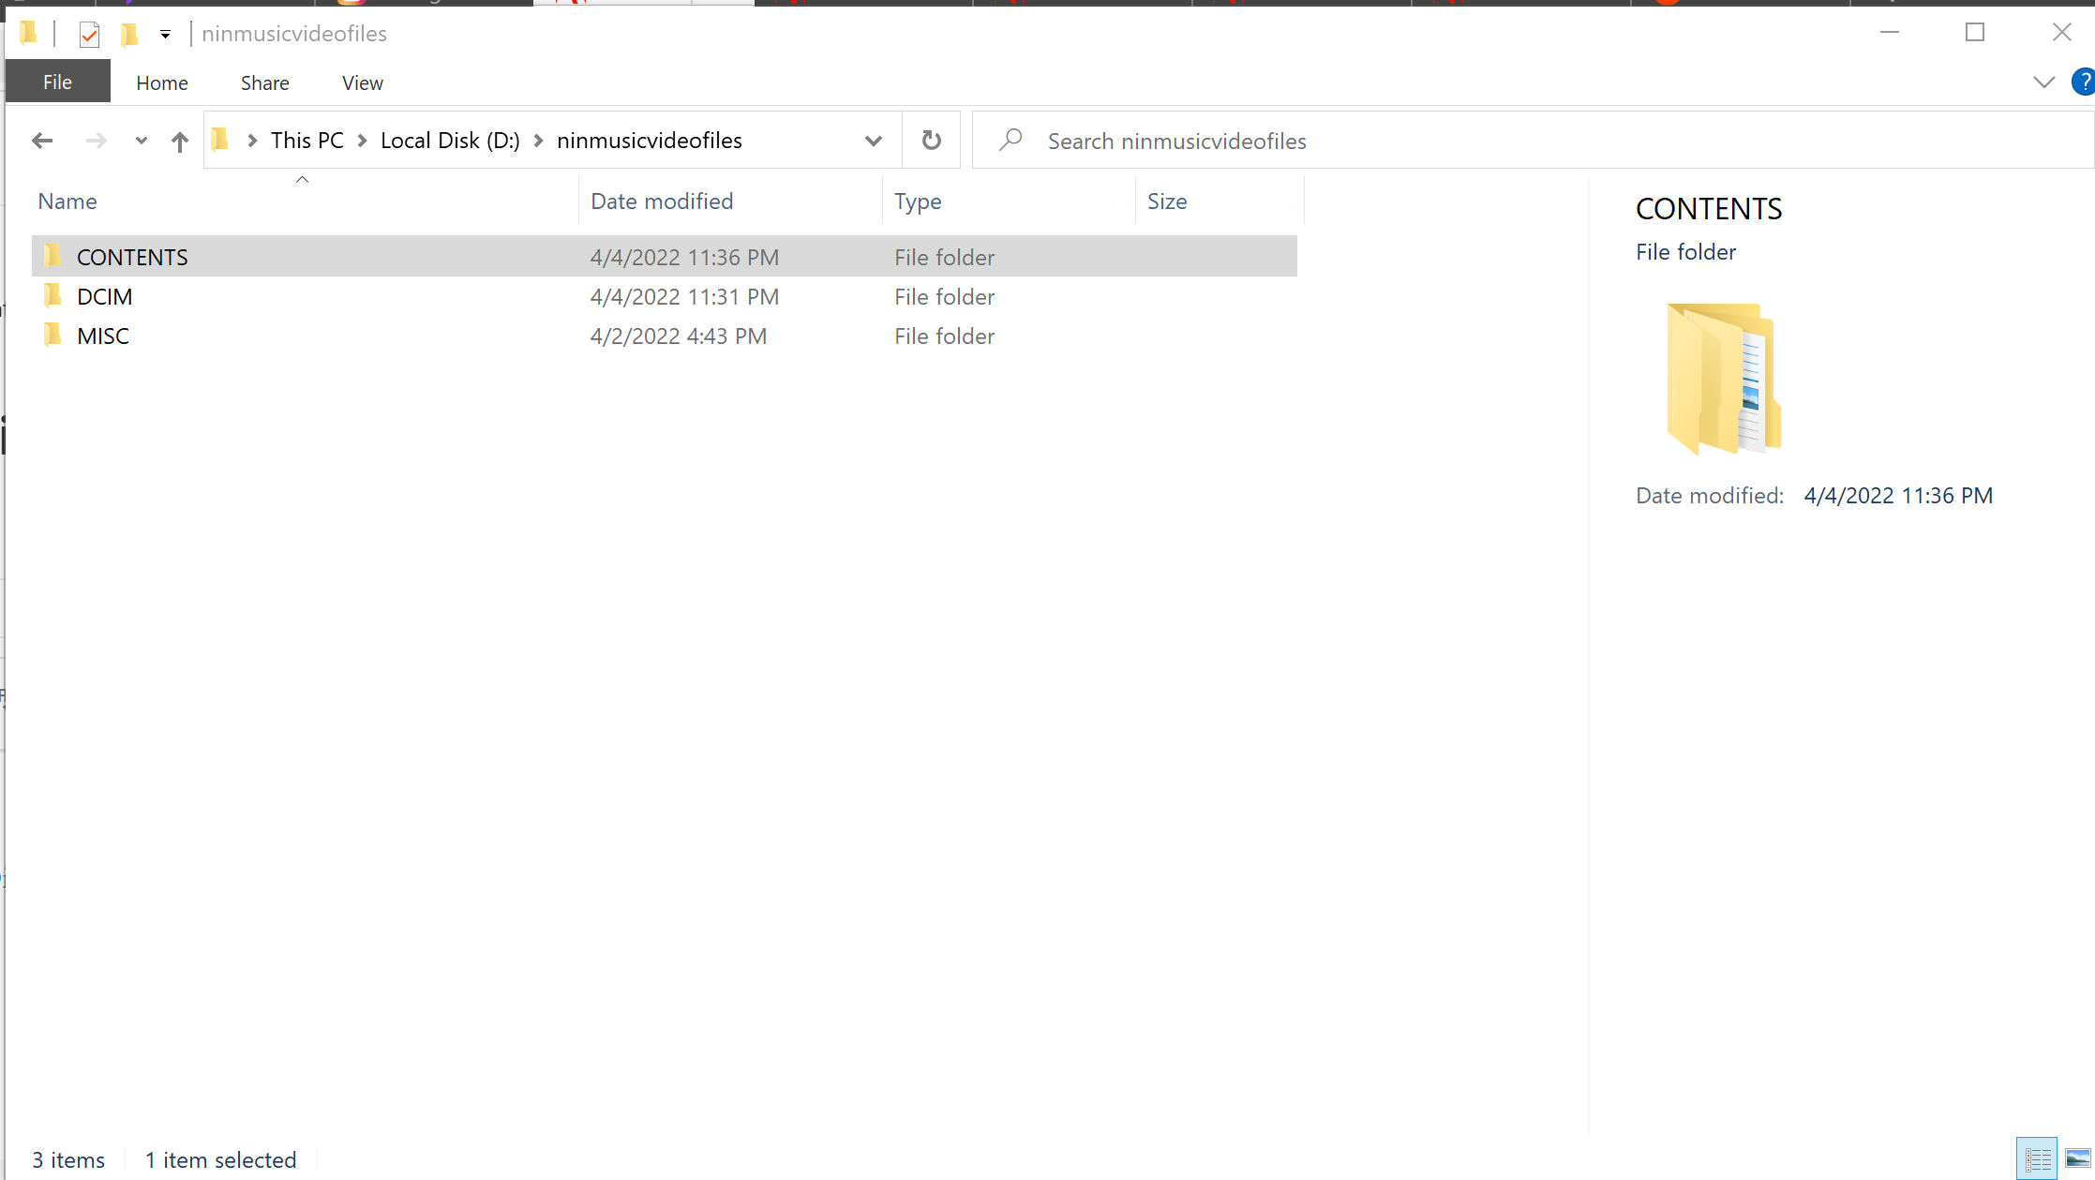Expand the collapsed ribbon with the chevron
Viewport: 2095px width, 1180px height.
coord(2043,82)
